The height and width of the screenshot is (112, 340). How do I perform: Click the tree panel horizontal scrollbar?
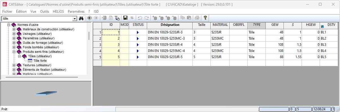42,76
